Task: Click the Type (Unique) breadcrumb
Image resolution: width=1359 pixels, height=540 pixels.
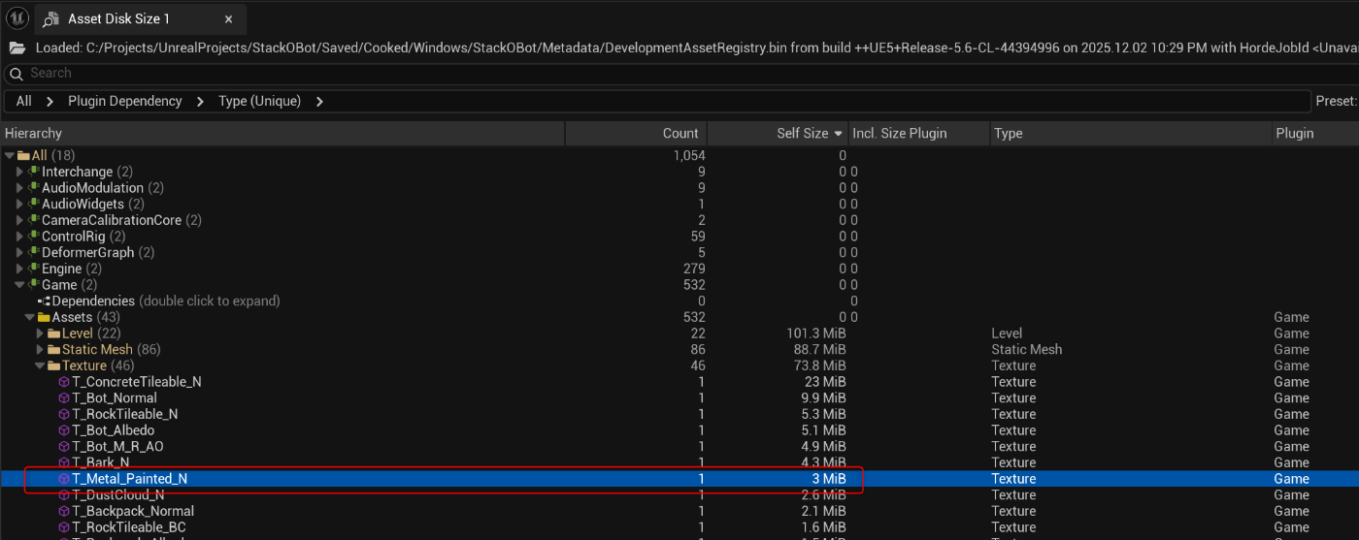Action: pyautogui.click(x=259, y=101)
